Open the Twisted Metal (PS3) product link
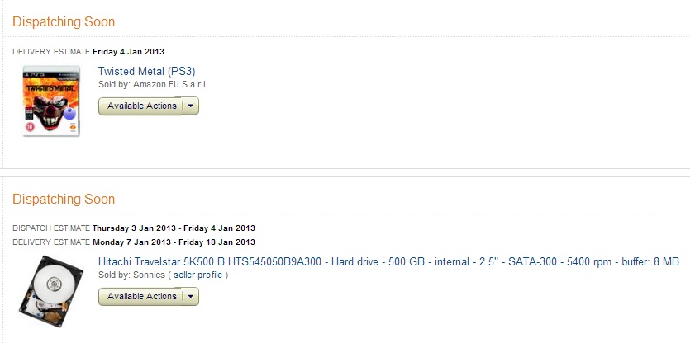Screen dimensions: 690x343 click(x=146, y=71)
